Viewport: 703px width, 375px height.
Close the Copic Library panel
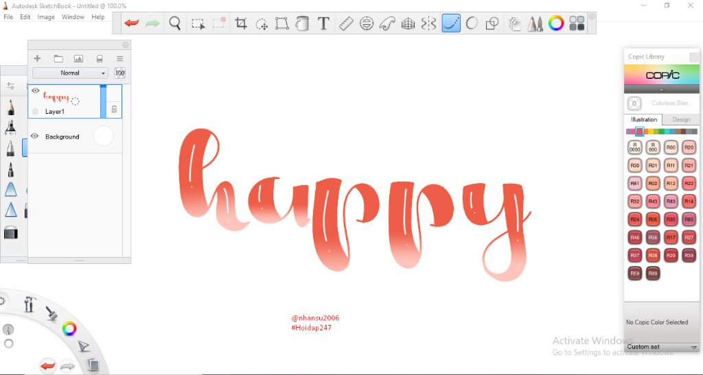pos(693,56)
